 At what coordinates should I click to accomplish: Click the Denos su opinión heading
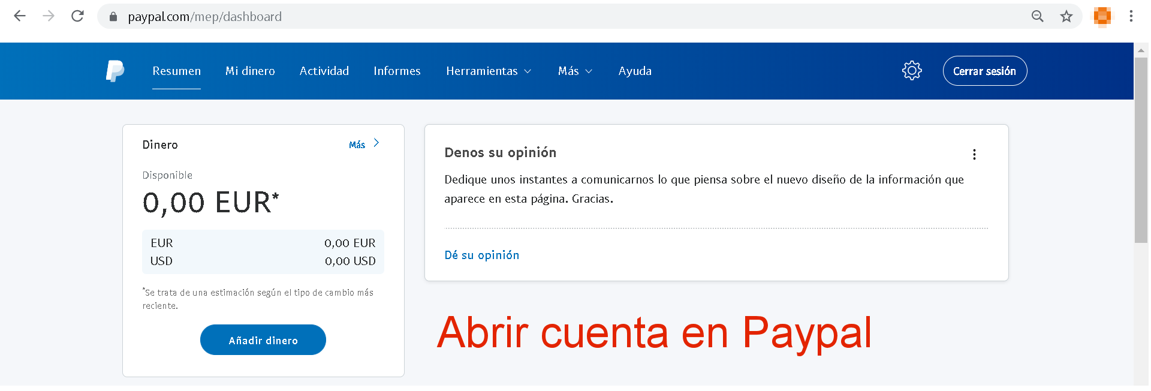click(x=501, y=152)
